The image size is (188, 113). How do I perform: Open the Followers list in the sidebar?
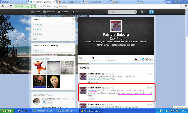point(53,29)
